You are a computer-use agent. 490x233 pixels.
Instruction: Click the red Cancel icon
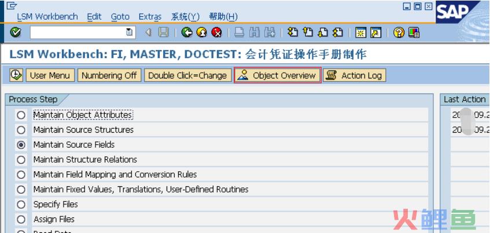click(216, 32)
